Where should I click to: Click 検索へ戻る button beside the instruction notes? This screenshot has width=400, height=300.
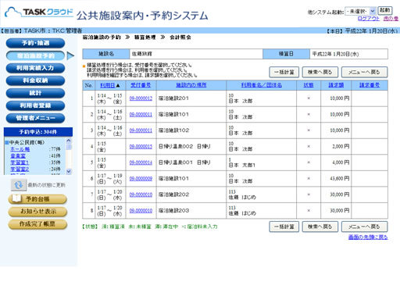coord(320,72)
